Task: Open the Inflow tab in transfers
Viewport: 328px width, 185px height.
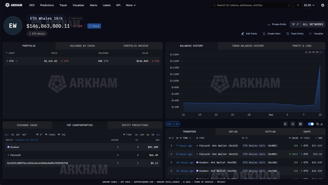Action: point(233,132)
